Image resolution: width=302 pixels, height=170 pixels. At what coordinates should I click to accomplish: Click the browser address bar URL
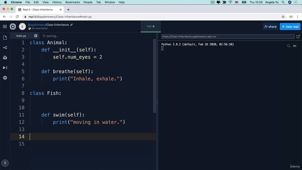(60, 17)
